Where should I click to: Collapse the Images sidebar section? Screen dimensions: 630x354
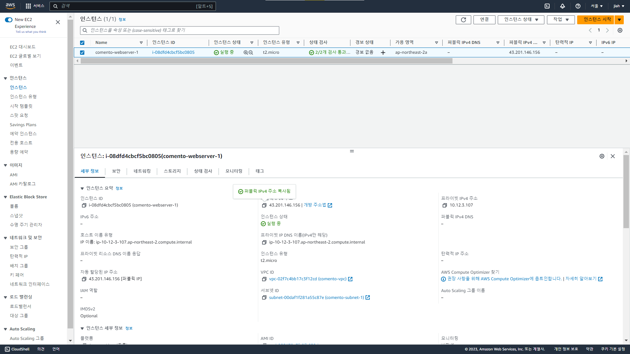[x=5, y=166]
